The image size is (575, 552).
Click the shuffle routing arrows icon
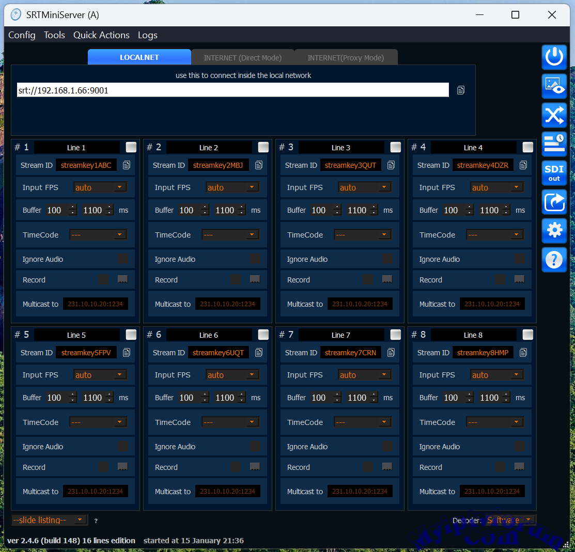[554, 115]
